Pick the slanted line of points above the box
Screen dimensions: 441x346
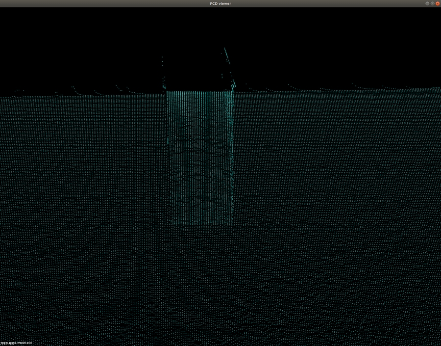pyautogui.click(x=229, y=63)
